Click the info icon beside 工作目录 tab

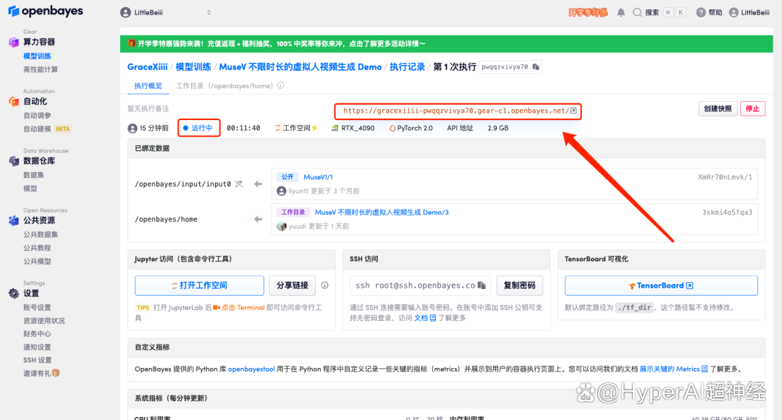pos(281,85)
